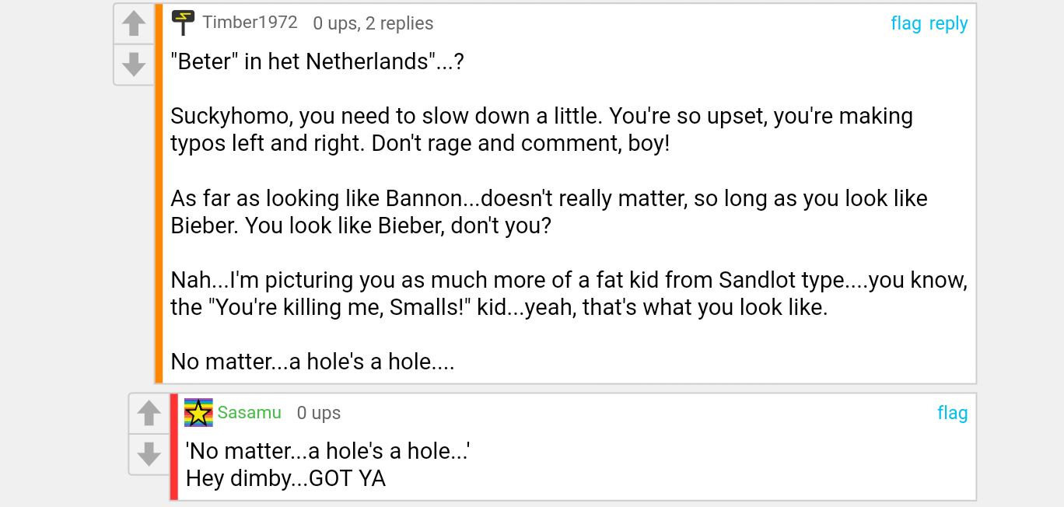Upvote Timber1972's comment

click(x=134, y=23)
